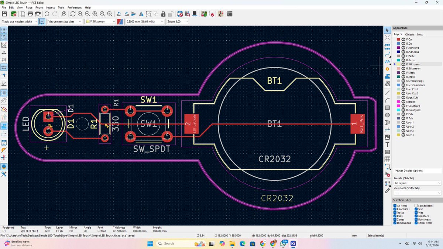
Task: Switch units to millimeters
Action: pos(4,67)
